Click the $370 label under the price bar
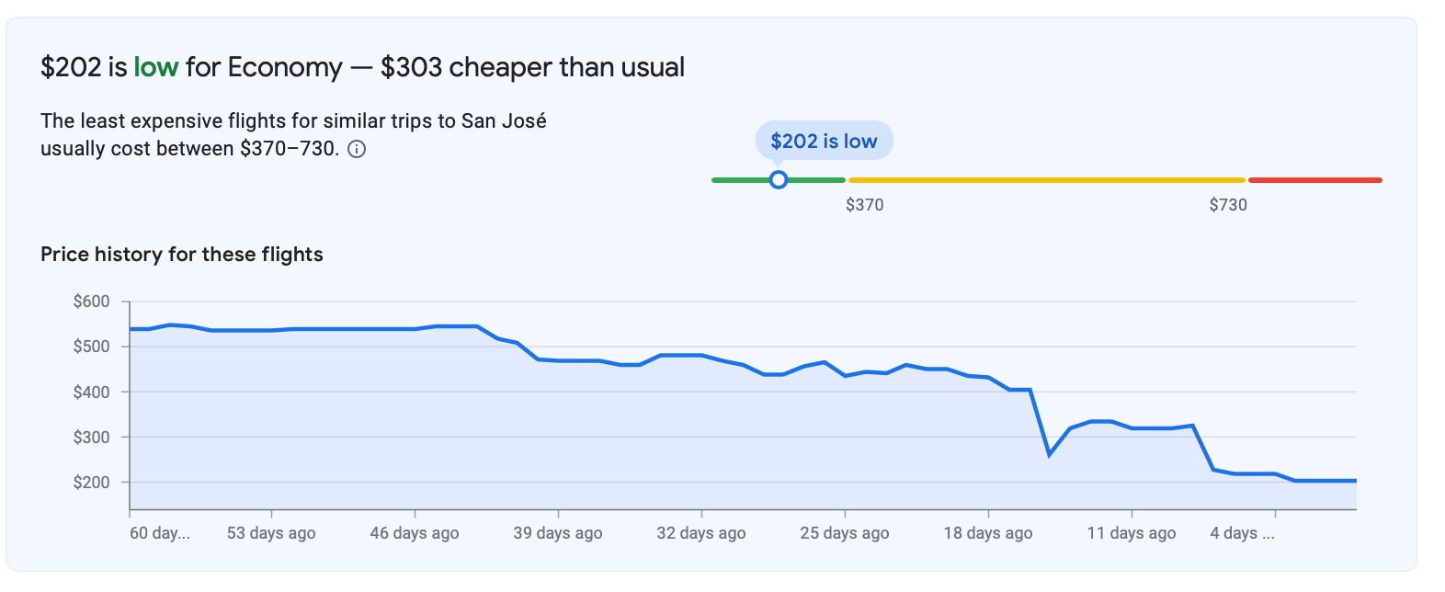This screenshot has width=1445, height=592. point(864,205)
